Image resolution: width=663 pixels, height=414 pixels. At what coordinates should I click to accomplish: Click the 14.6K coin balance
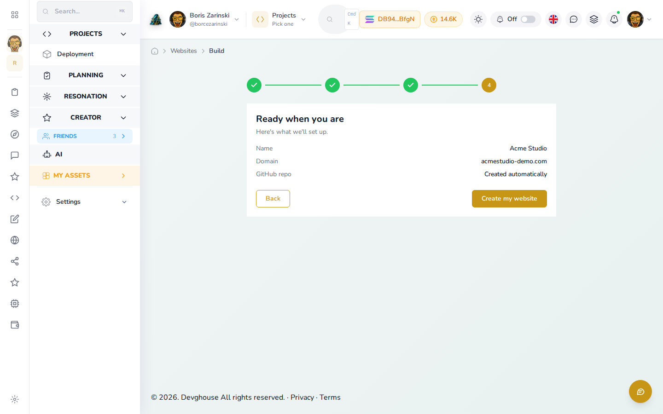coord(443,19)
